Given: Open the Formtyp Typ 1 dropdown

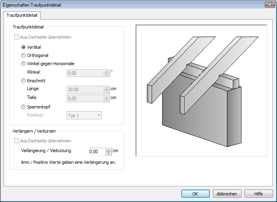Looking at the screenshot, I should pyautogui.click(x=84, y=115).
